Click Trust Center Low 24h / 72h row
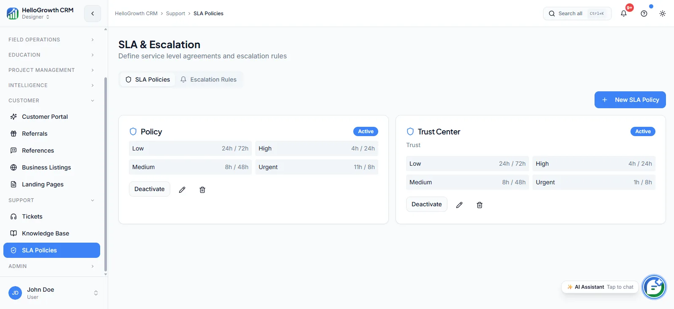 coord(467,164)
